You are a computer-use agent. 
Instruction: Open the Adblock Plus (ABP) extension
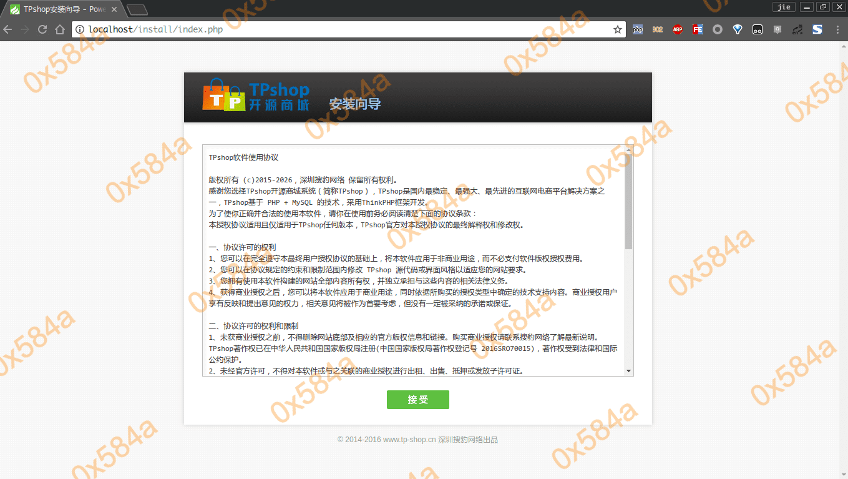[678, 29]
